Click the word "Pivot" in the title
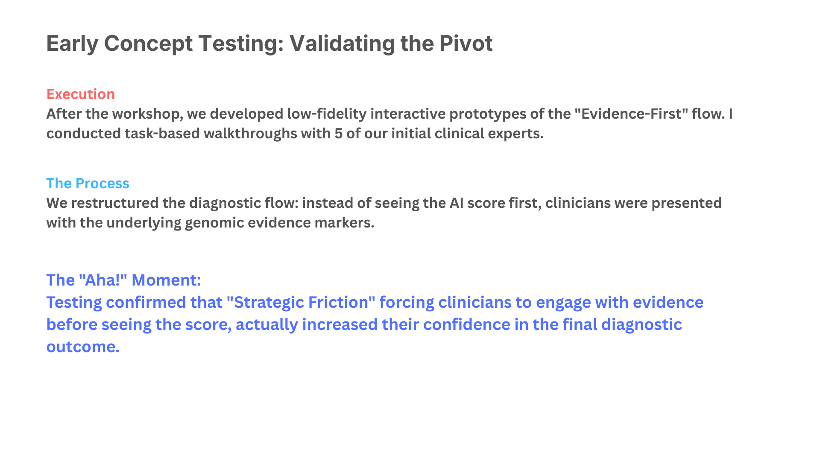Screen dimensions: 820x461 tap(466, 43)
